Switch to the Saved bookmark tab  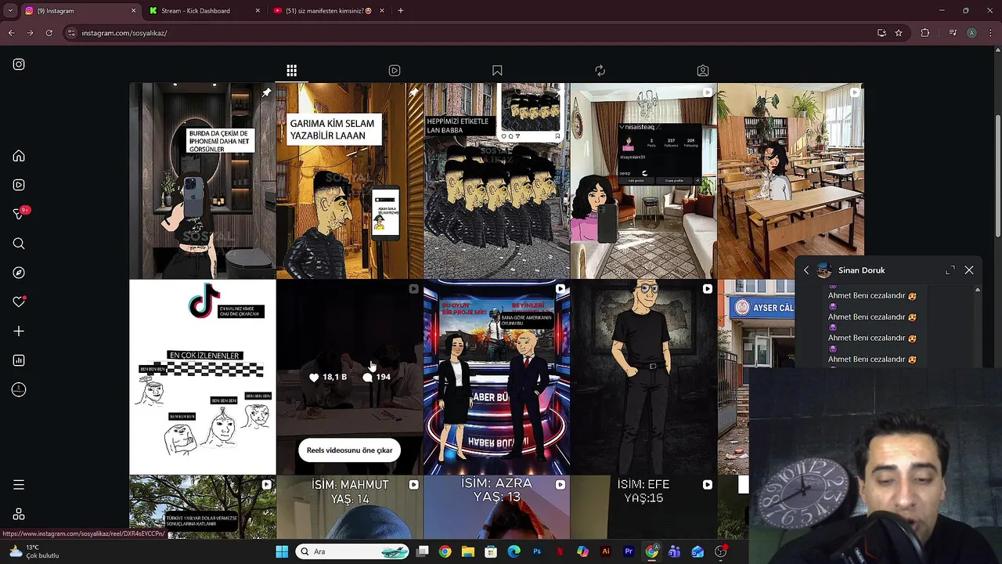[497, 70]
